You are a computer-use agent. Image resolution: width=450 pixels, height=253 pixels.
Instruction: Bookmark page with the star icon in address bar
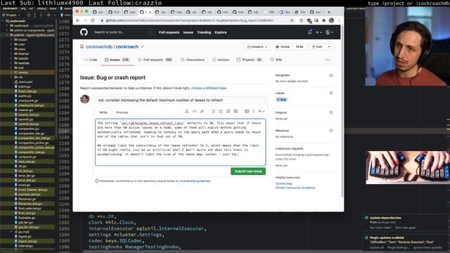tap(292, 20)
